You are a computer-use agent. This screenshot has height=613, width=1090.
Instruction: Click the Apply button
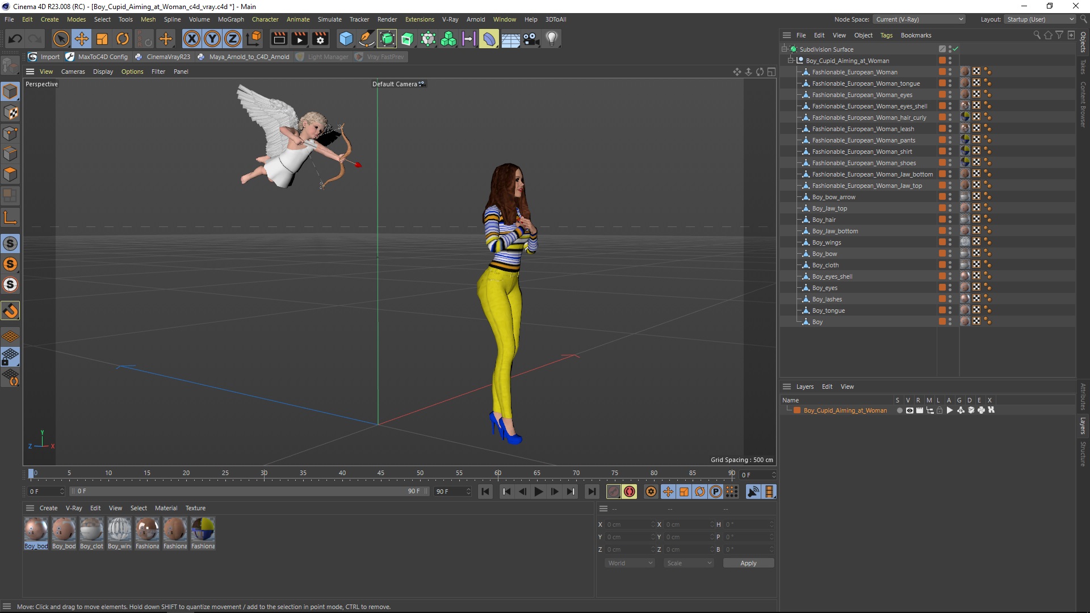pyautogui.click(x=748, y=563)
